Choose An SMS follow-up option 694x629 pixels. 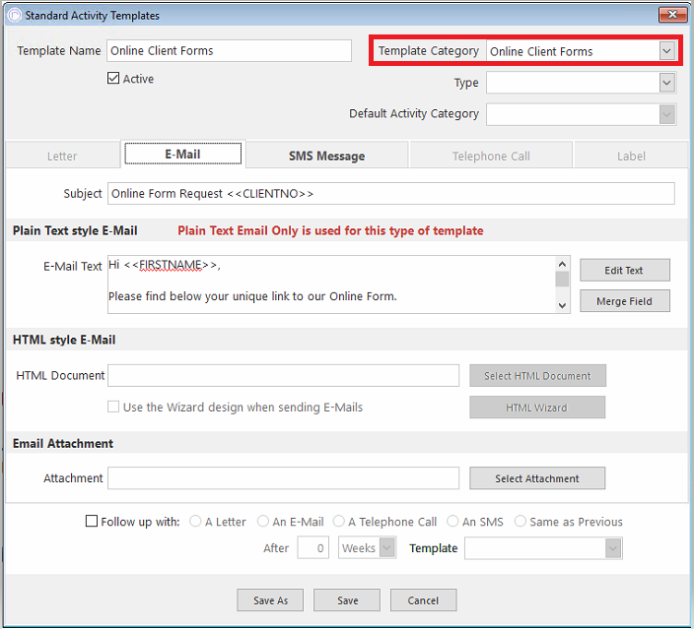coord(452,521)
